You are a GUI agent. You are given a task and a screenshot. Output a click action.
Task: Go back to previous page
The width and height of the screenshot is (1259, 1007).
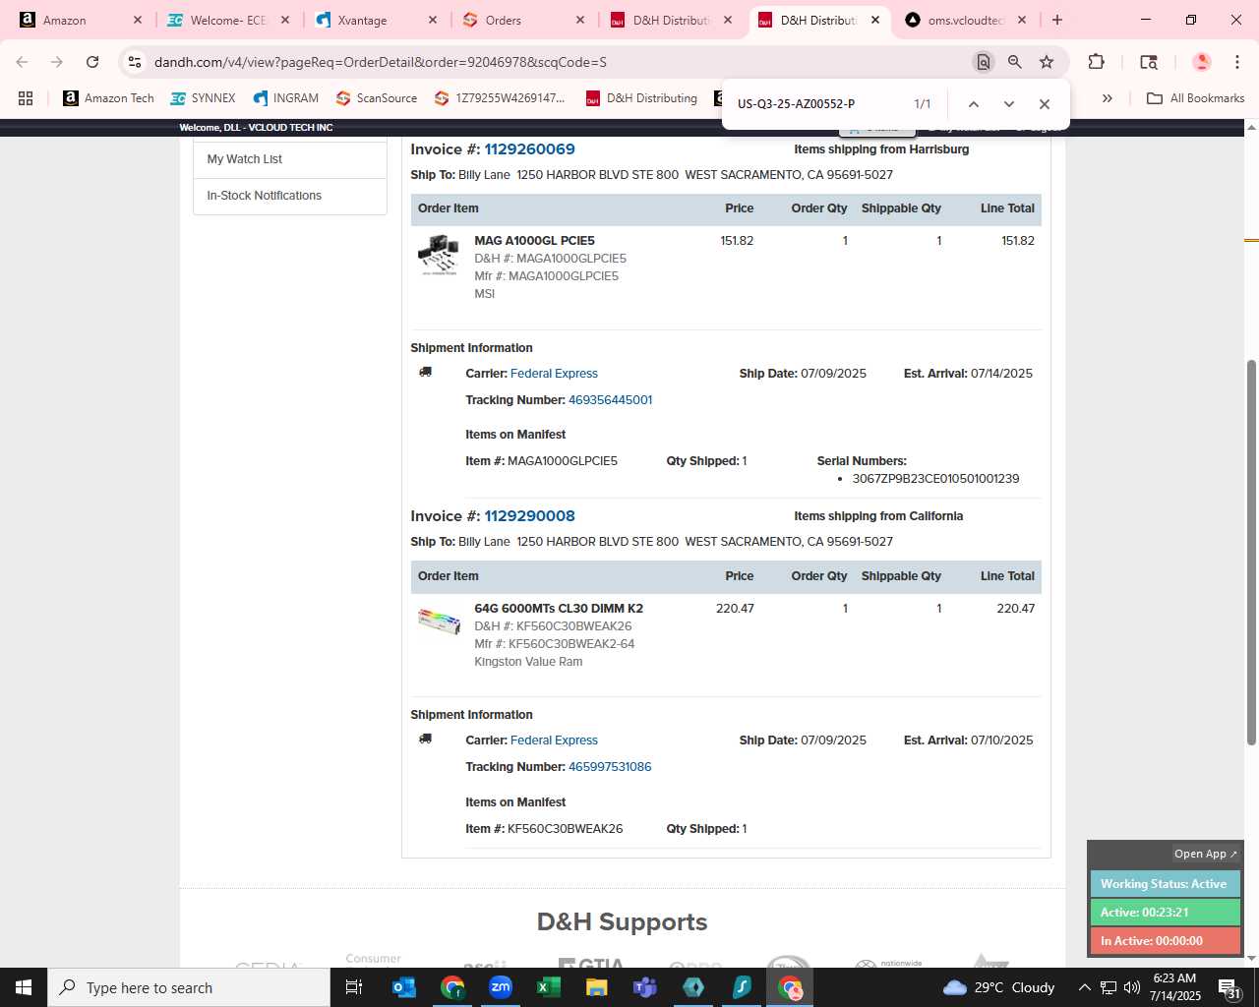22,62
